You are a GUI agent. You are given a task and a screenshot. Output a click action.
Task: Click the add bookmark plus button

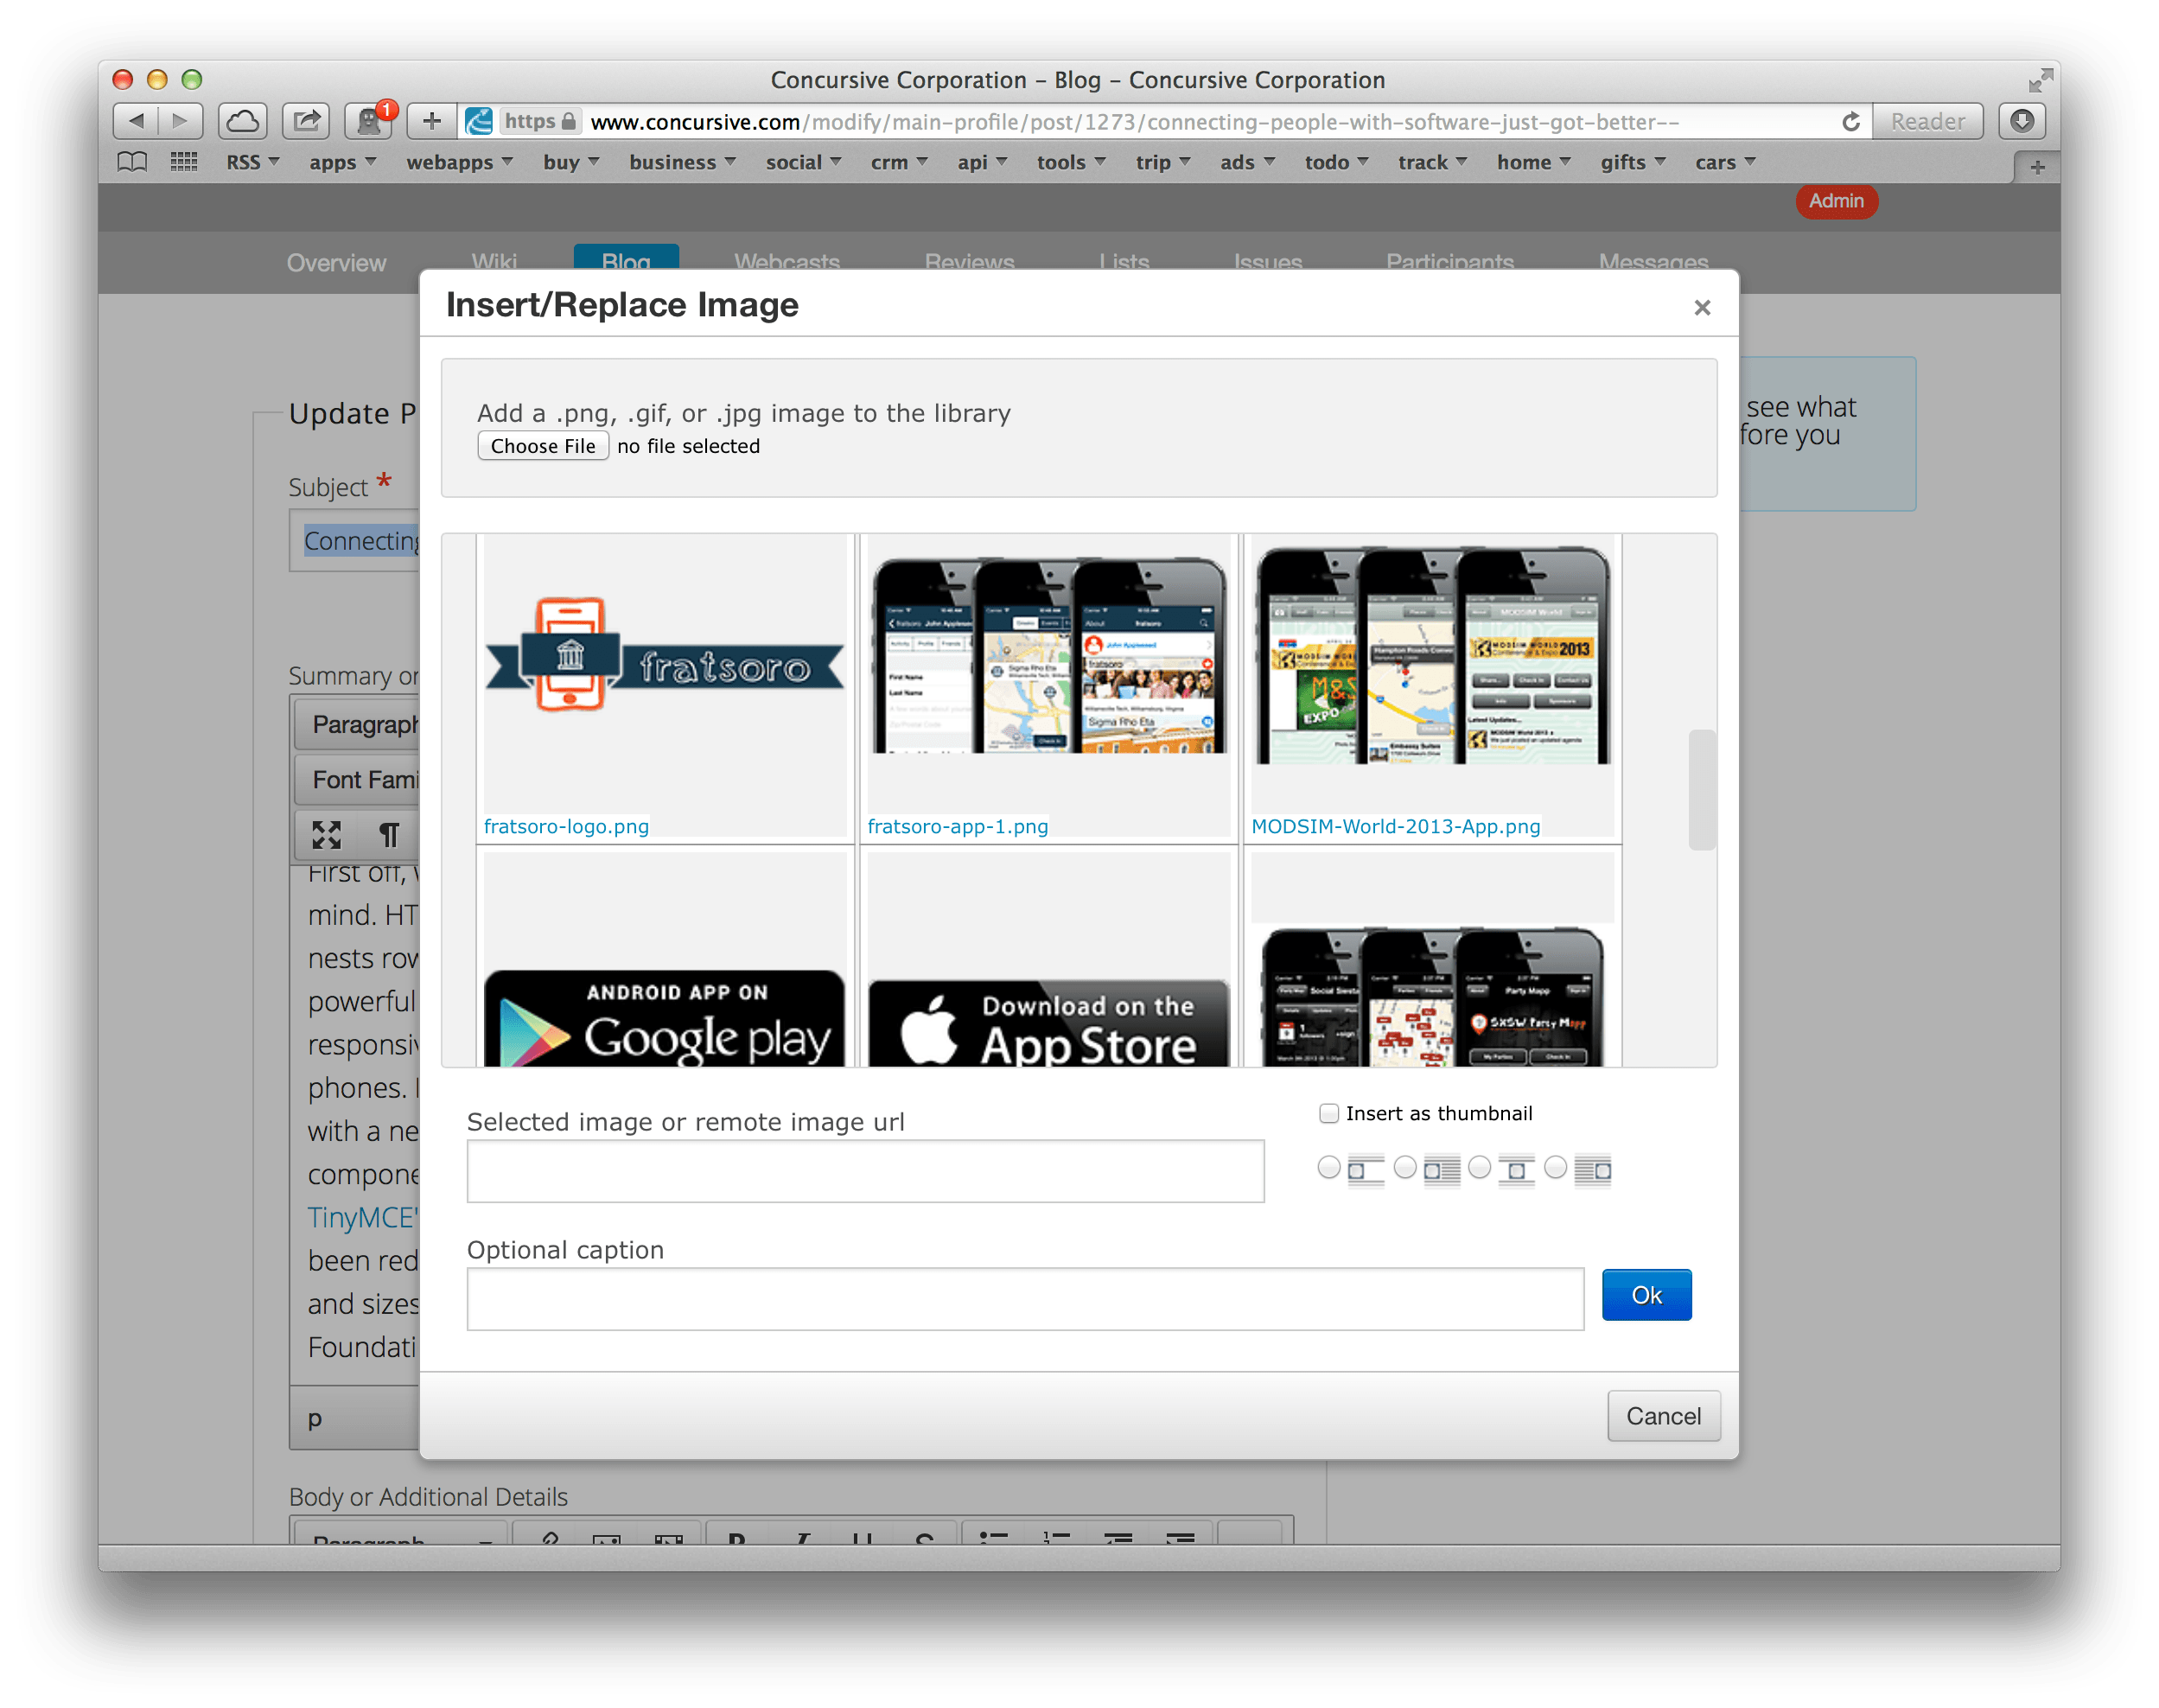tap(432, 121)
